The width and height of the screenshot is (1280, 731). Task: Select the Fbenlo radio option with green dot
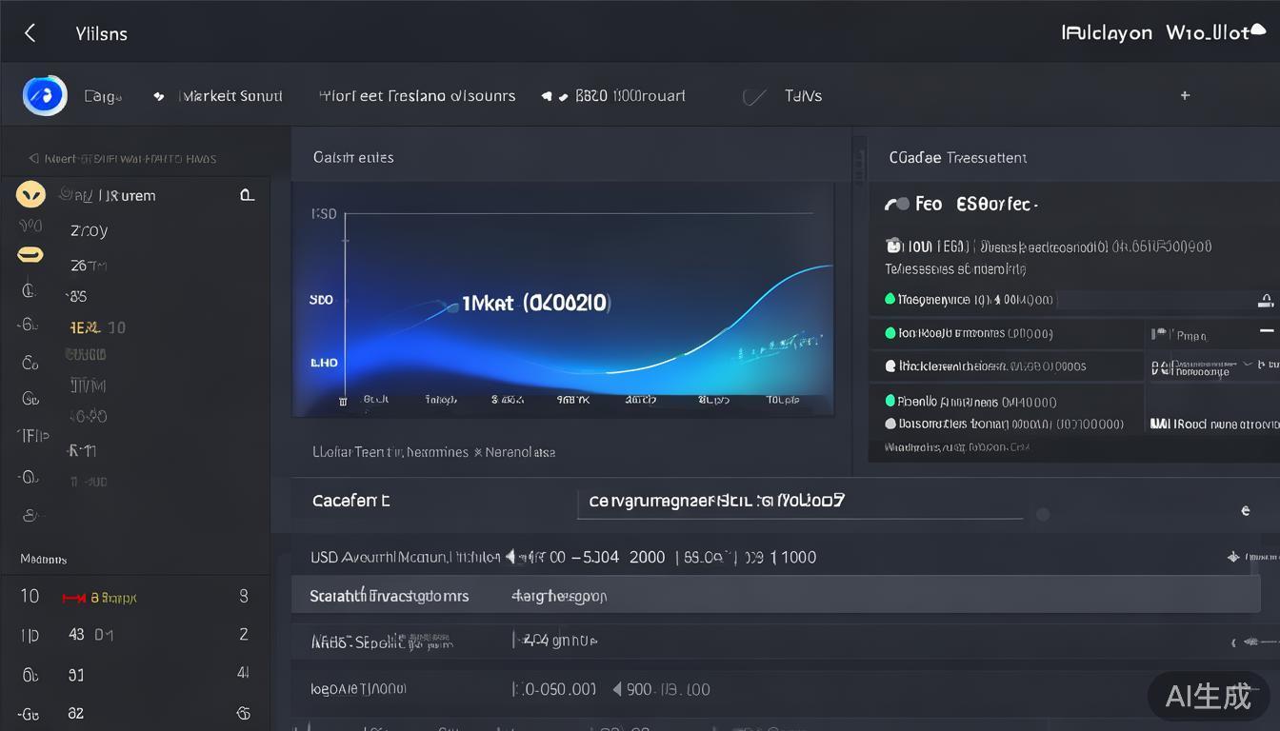coord(890,401)
